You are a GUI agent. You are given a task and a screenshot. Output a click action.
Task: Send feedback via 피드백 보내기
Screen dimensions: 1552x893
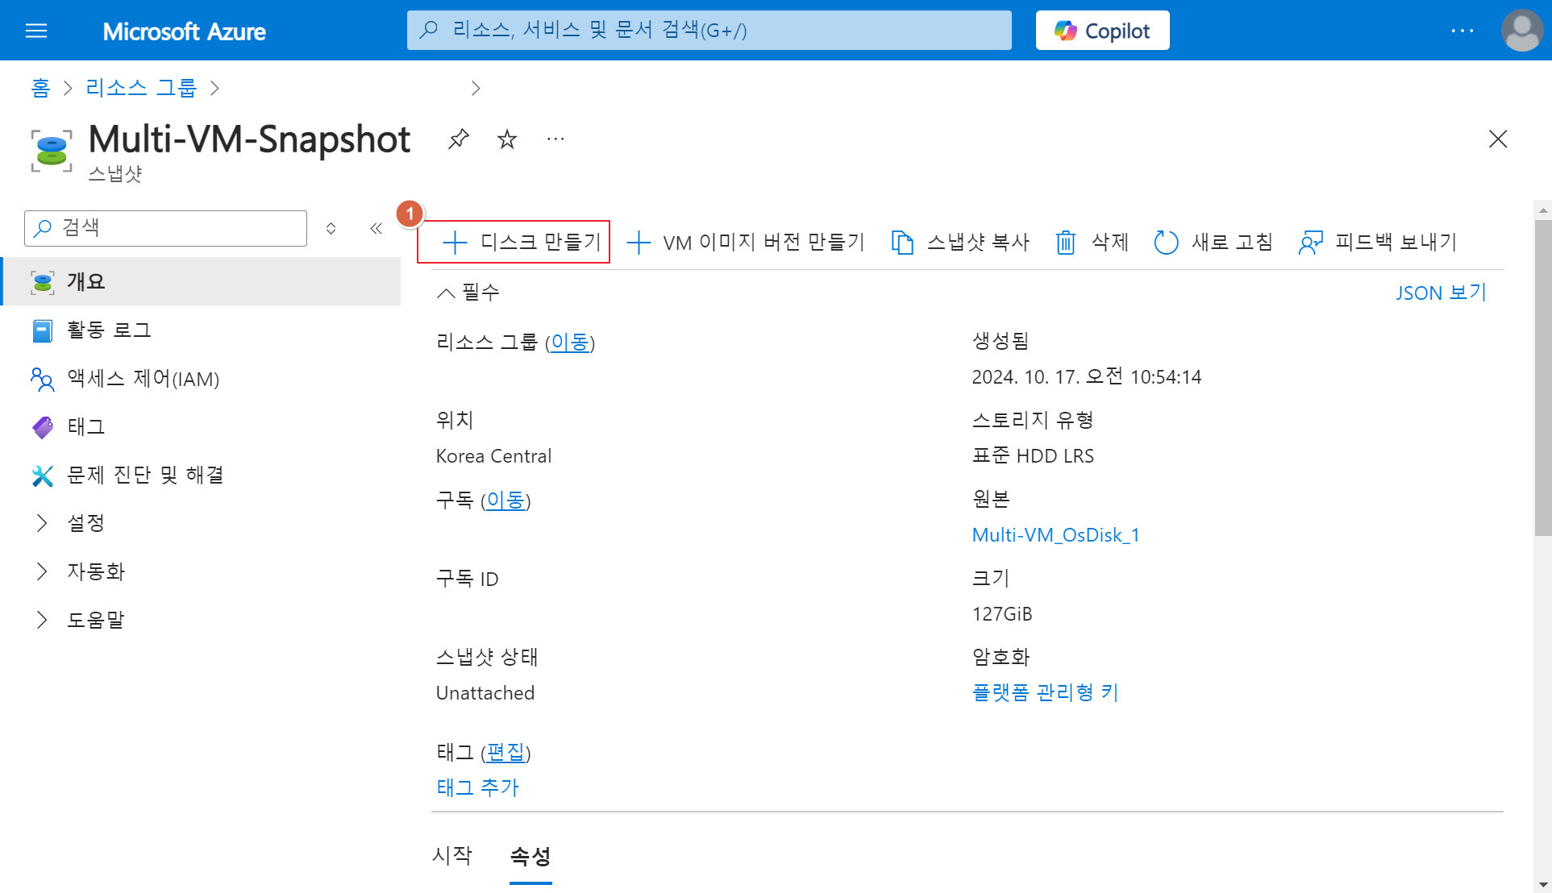(1378, 242)
